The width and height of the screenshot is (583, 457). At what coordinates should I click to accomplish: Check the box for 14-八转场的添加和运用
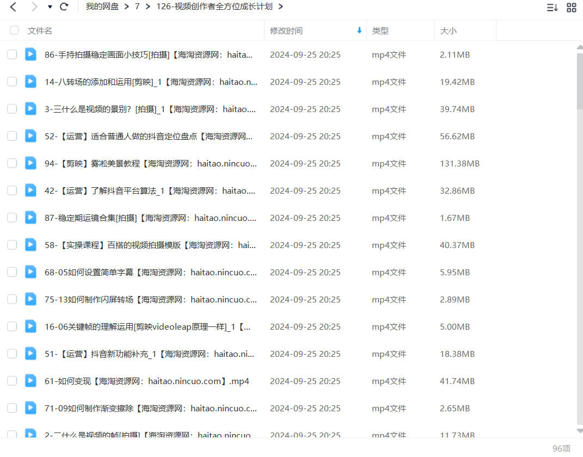(12, 82)
